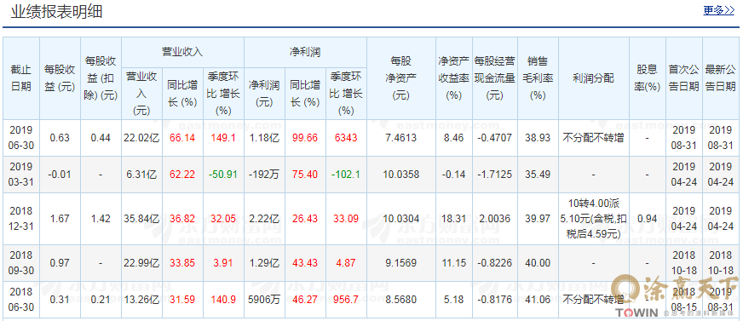This screenshot has width=743, height=321.
Task: Select the 2019 06-30 date cell
Action: [21, 137]
